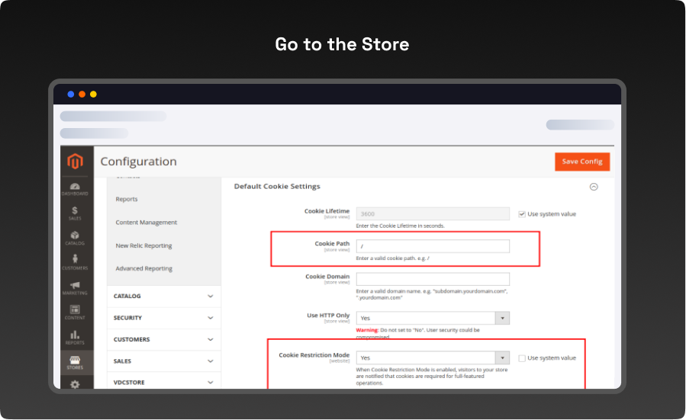Open the Customers sidebar icon
Viewport: 686px width, 420px height.
(75, 262)
